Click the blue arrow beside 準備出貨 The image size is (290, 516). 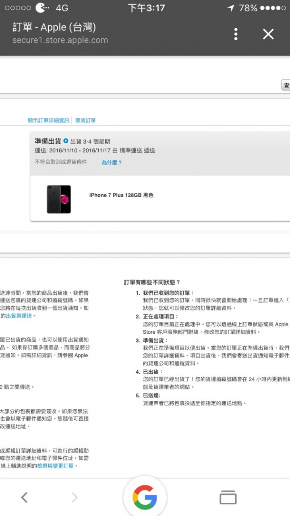click(66, 141)
